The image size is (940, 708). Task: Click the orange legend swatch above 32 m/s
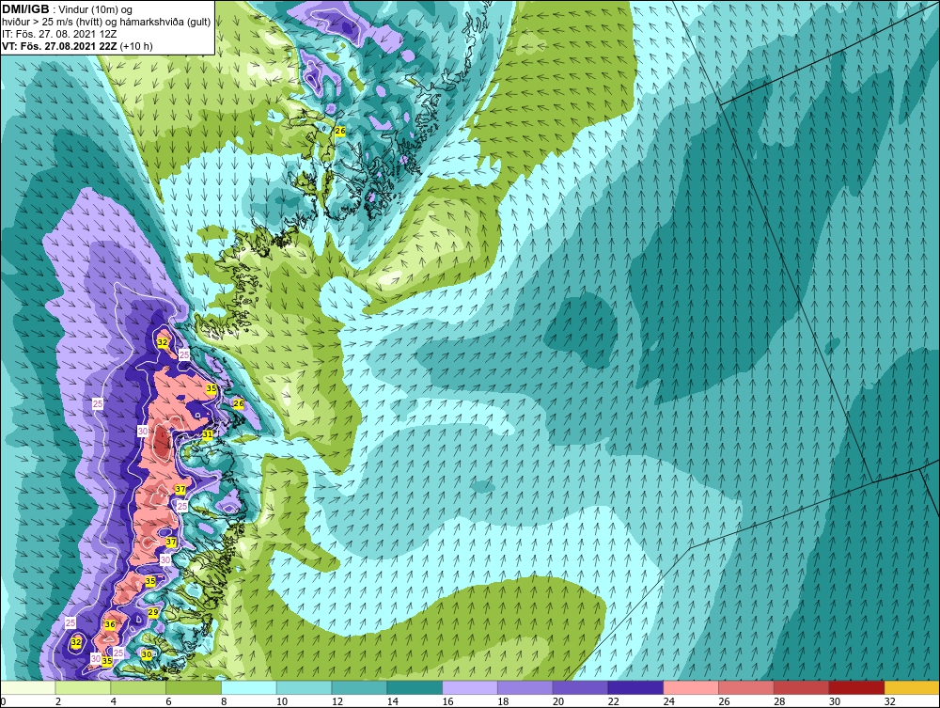coord(912,687)
